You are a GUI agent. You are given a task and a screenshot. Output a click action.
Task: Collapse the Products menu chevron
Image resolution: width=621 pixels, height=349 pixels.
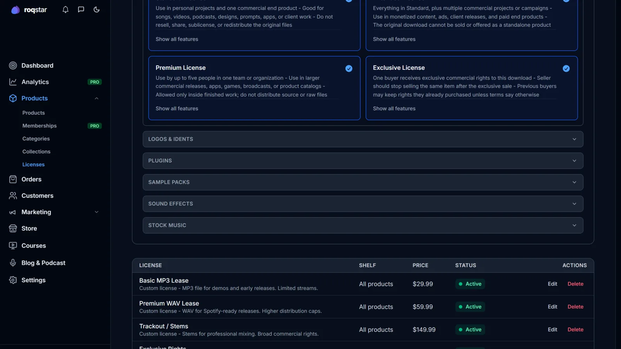(97, 98)
